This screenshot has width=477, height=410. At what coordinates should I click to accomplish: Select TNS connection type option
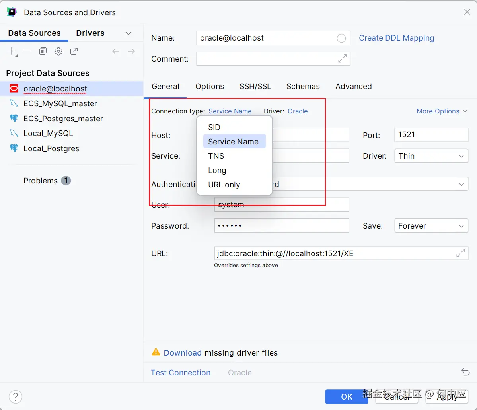point(216,156)
